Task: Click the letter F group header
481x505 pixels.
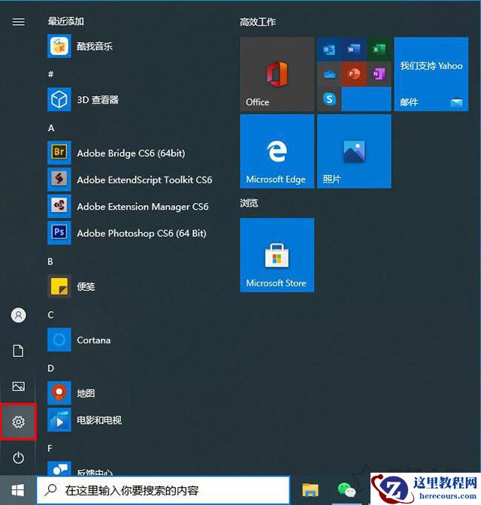Action: pos(50,449)
